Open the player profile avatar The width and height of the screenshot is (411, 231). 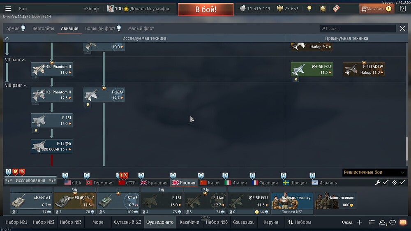pyautogui.click(x=110, y=9)
